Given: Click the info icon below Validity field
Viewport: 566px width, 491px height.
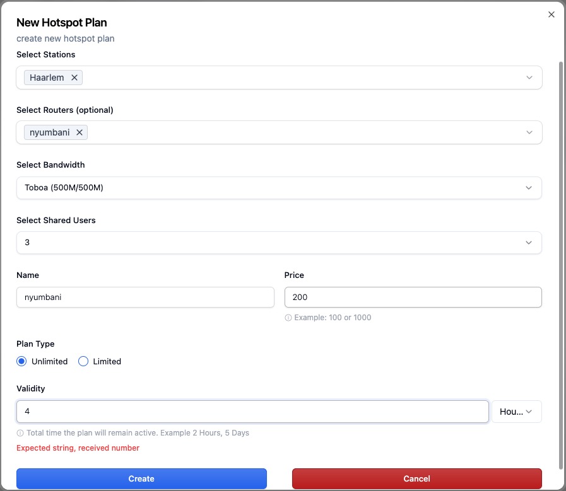Looking at the screenshot, I should [x=20, y=433].
